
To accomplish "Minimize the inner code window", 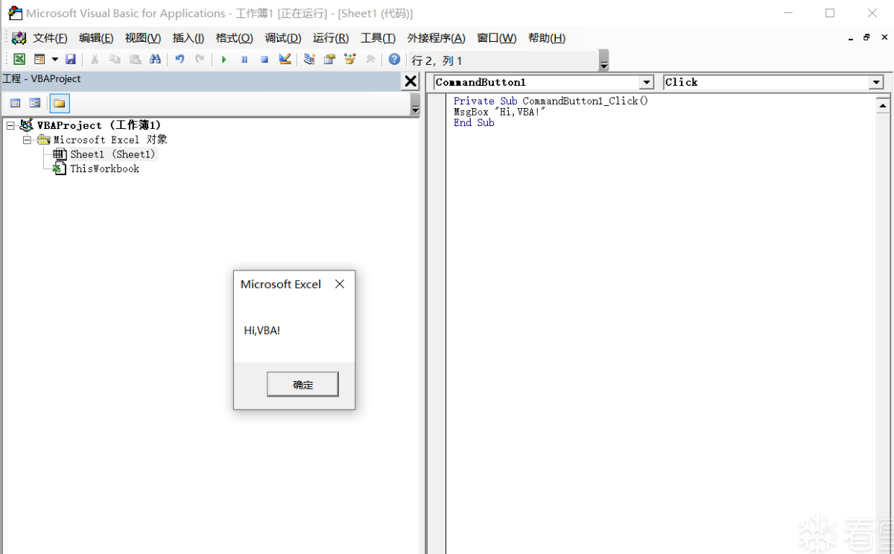I will 851,37.
